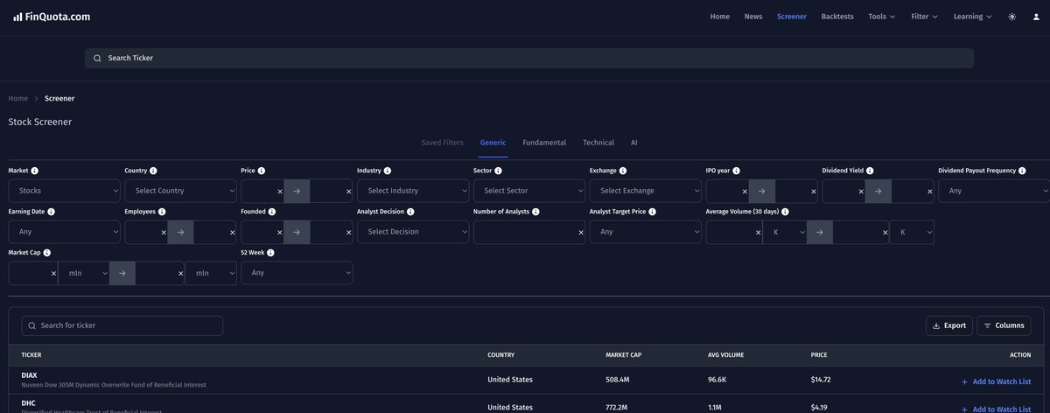The width and height of the screenshot is (1050, 413).
Task: Click the Analyst Decision info icon
Action: [411, 212]
